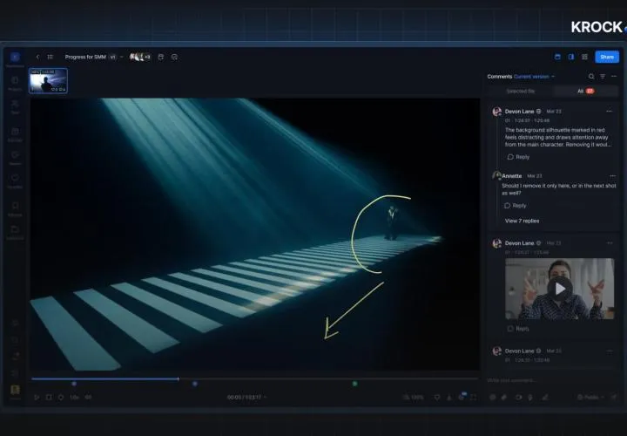Click the header icon right of the +3 avatars
The image size is (627, 436).
[x=161, y=58]
